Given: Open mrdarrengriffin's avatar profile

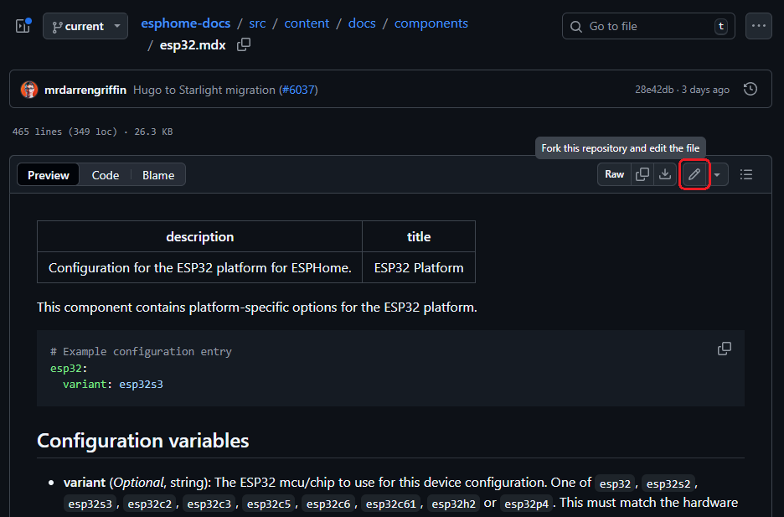Looking at the screenshot, I should point(29,90).
